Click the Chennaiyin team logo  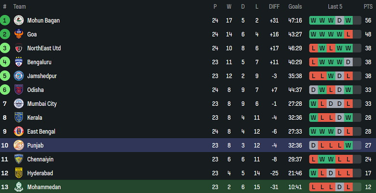(x=19, y=159)
